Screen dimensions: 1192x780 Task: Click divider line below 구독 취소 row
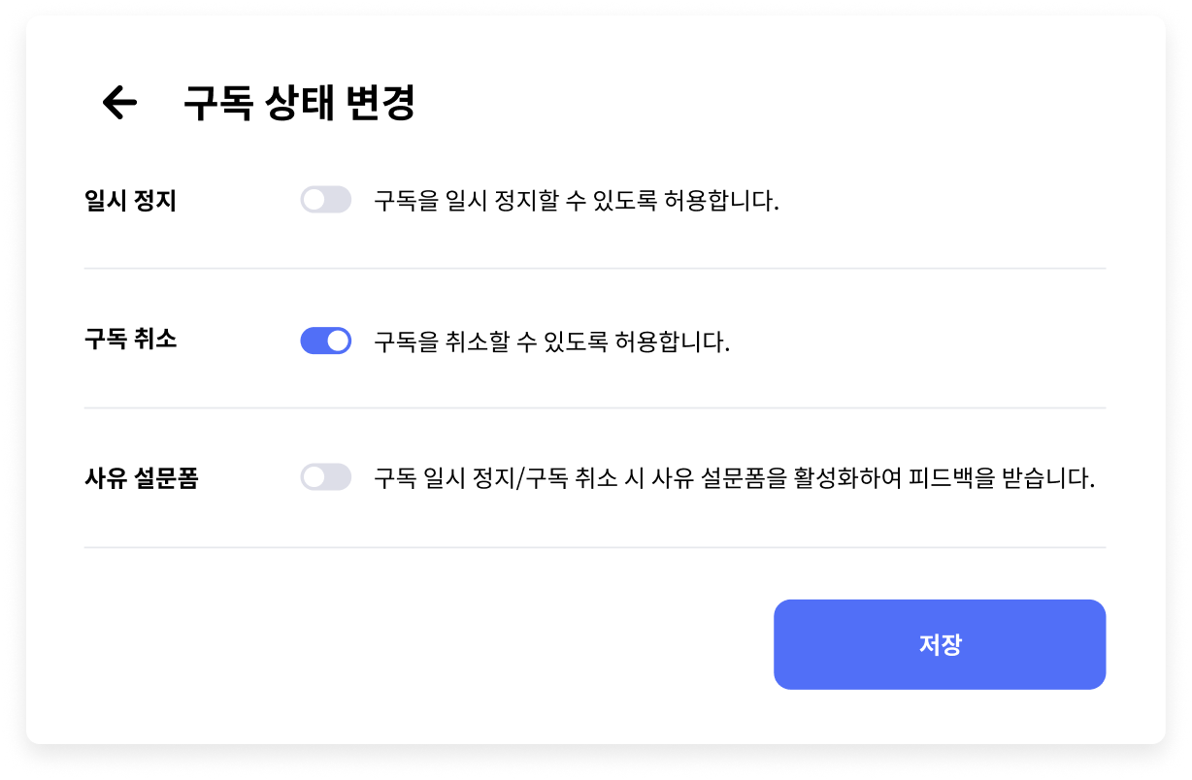595,408
